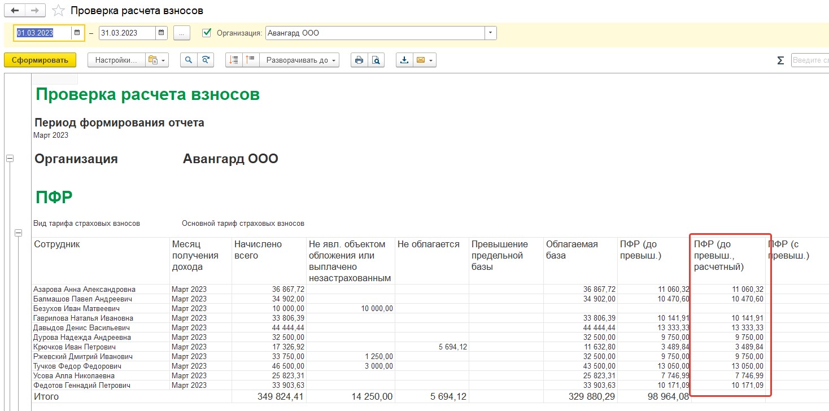Click the Итого row label
Image resolution: width=829 pixels, height=411 pixels.
point(46,397)
